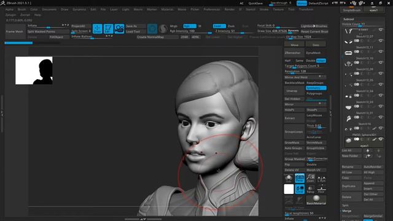Click the Transp transparency icon
Image resolution: width=393 pixels, height=221 pixels.
[311, 189]
